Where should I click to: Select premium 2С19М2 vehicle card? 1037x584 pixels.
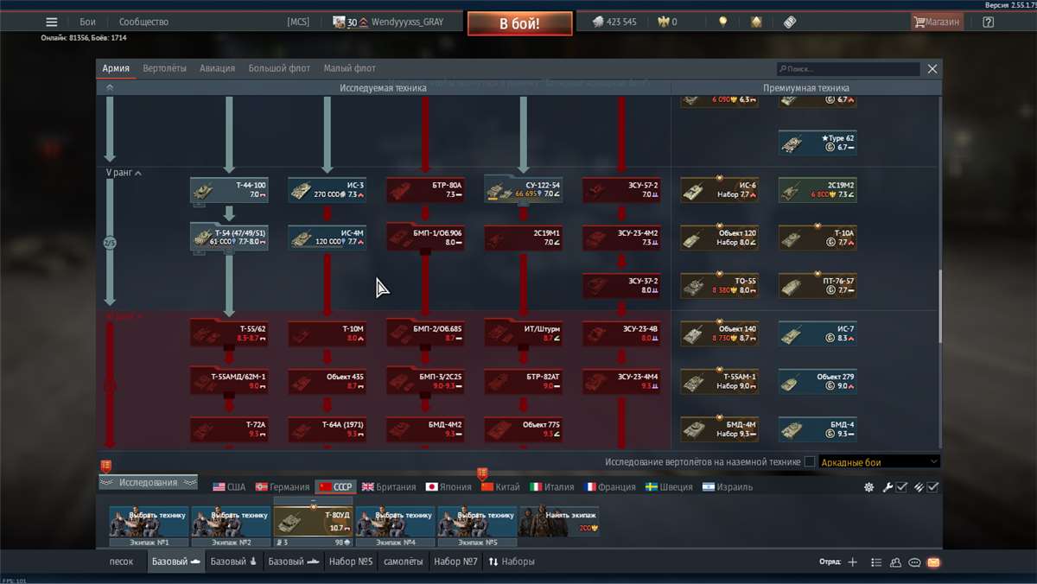[x=818, y=190]
